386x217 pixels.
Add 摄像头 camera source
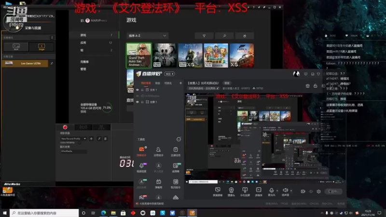pyautogui.click(x=231, y=191)
